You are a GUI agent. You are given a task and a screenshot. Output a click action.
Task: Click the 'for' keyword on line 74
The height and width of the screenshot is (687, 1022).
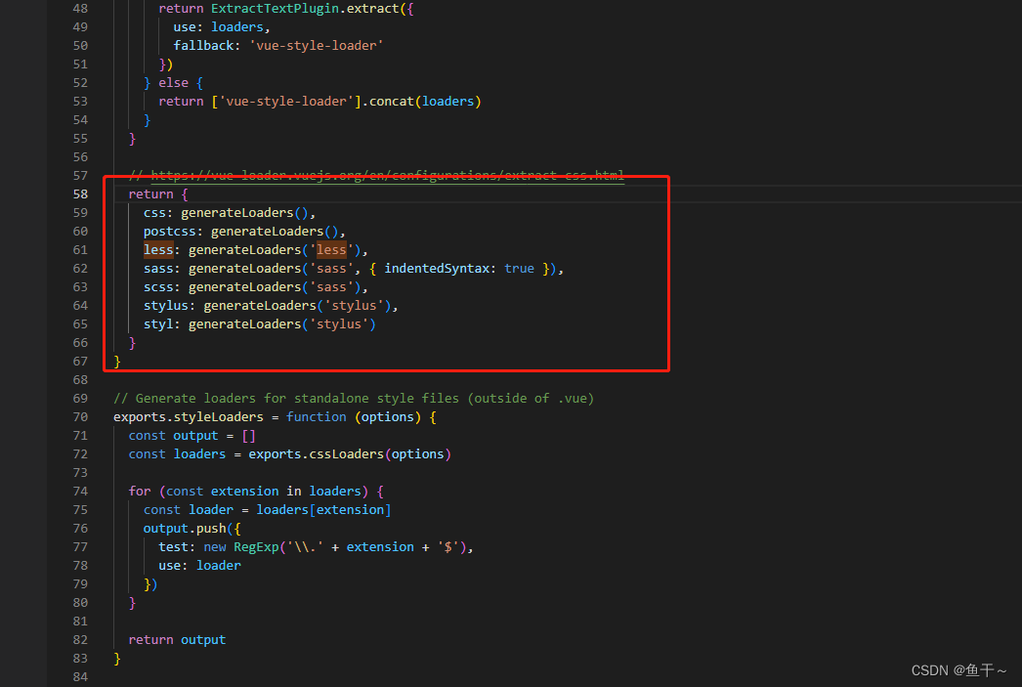[140, 491]
